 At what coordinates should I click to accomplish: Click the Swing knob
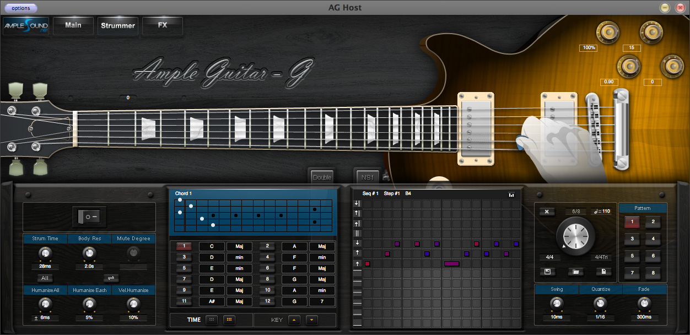(x=557, y=304)
